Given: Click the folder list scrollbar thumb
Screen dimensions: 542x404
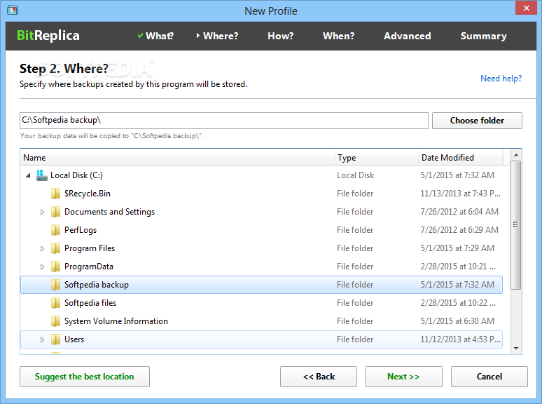Looking at the screenshot, I should pyautogui.click(x=515, y=224).
